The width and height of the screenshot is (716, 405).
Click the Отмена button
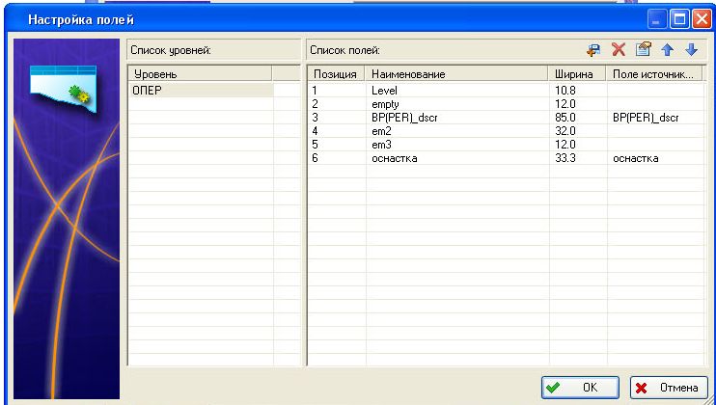669,388
